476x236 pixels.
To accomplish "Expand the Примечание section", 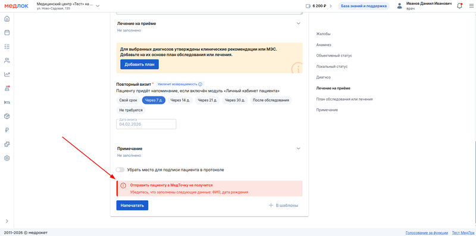I will 299,148.
